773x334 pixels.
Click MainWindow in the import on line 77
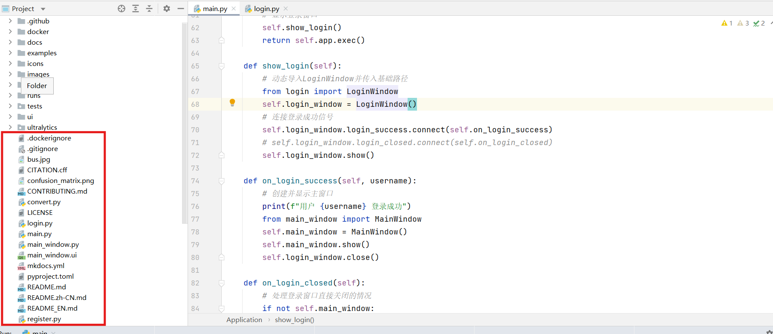click(x=398, y=219)
